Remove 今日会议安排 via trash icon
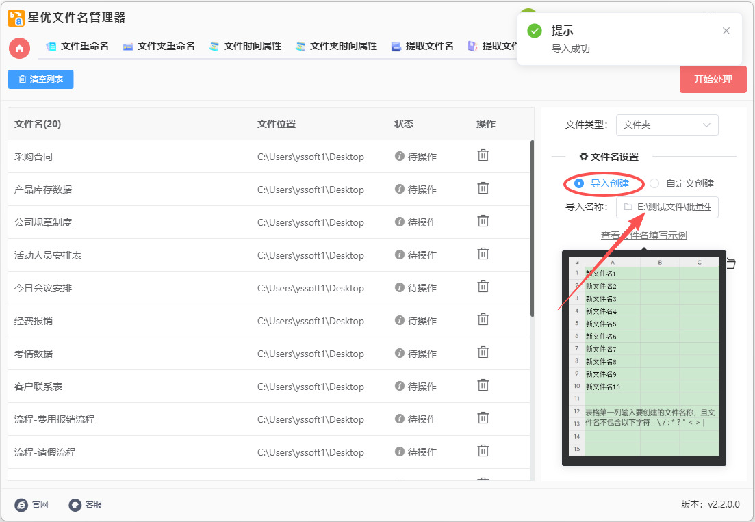Screen dimensions: 755x522 pos(483,286)
